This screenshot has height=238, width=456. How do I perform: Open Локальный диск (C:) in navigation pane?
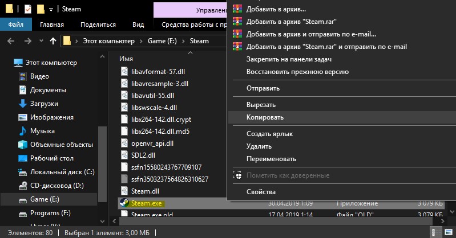tap(62, 172)
